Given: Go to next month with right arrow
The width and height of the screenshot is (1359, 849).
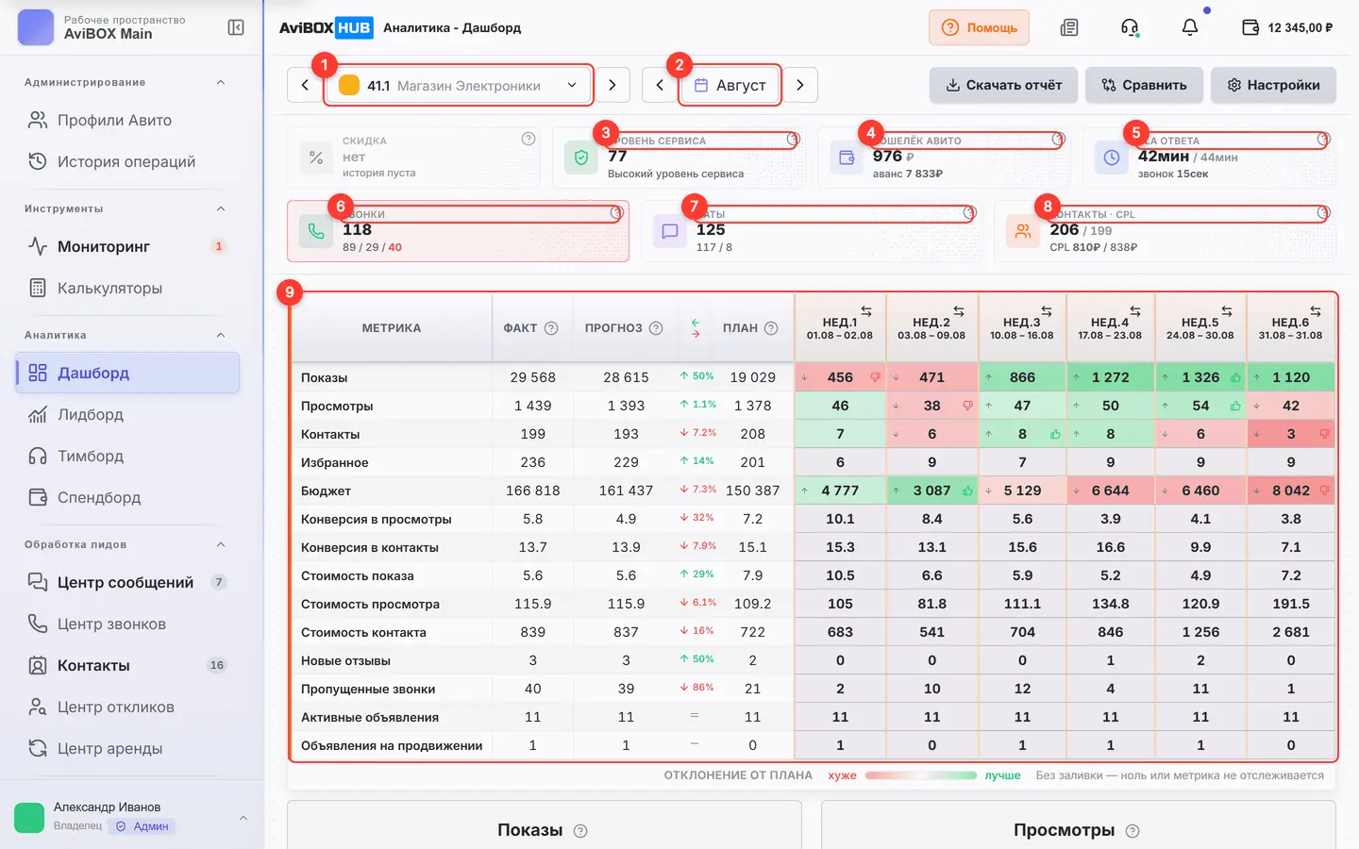Looking at the screenshot, I should pyautogui.click(x=800, y=85).
